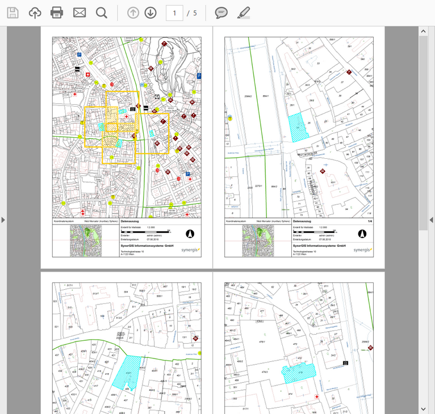The image size is (435, 414).
Task: Click the scrollbar up arrow
Action: (x=424, y=31)
